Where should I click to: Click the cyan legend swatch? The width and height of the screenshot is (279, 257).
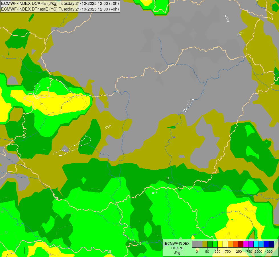tap(256, 244)
